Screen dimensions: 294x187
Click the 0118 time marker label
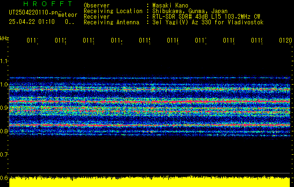(229, 40)
